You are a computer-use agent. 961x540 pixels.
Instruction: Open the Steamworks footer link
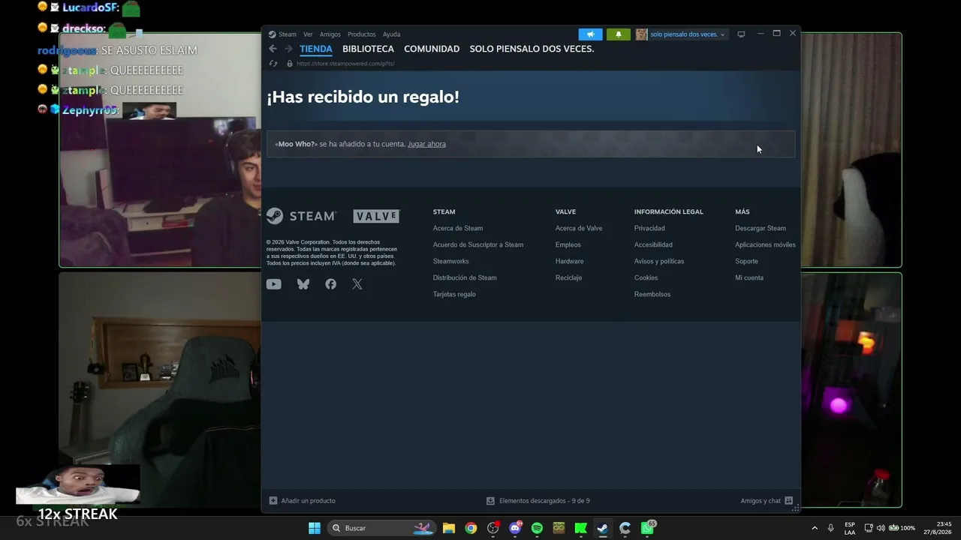(451, 261)
